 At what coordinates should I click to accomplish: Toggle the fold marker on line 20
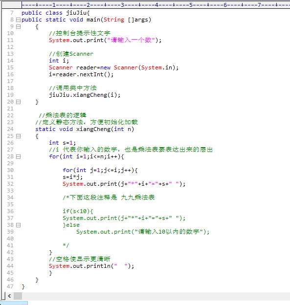[x=18, y=102]
